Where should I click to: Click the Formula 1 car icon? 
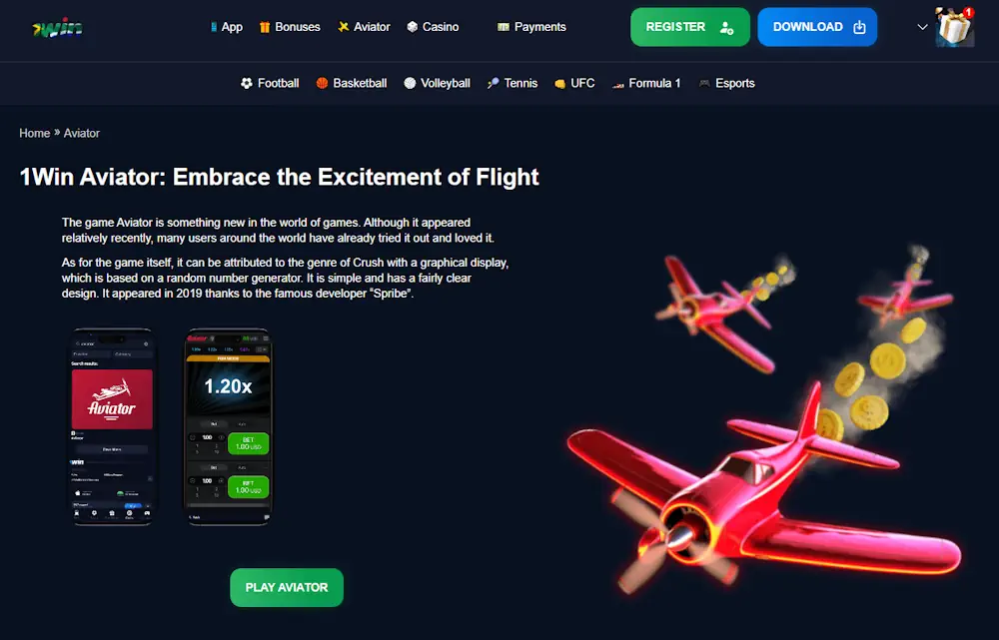click(x=617, y=84)
